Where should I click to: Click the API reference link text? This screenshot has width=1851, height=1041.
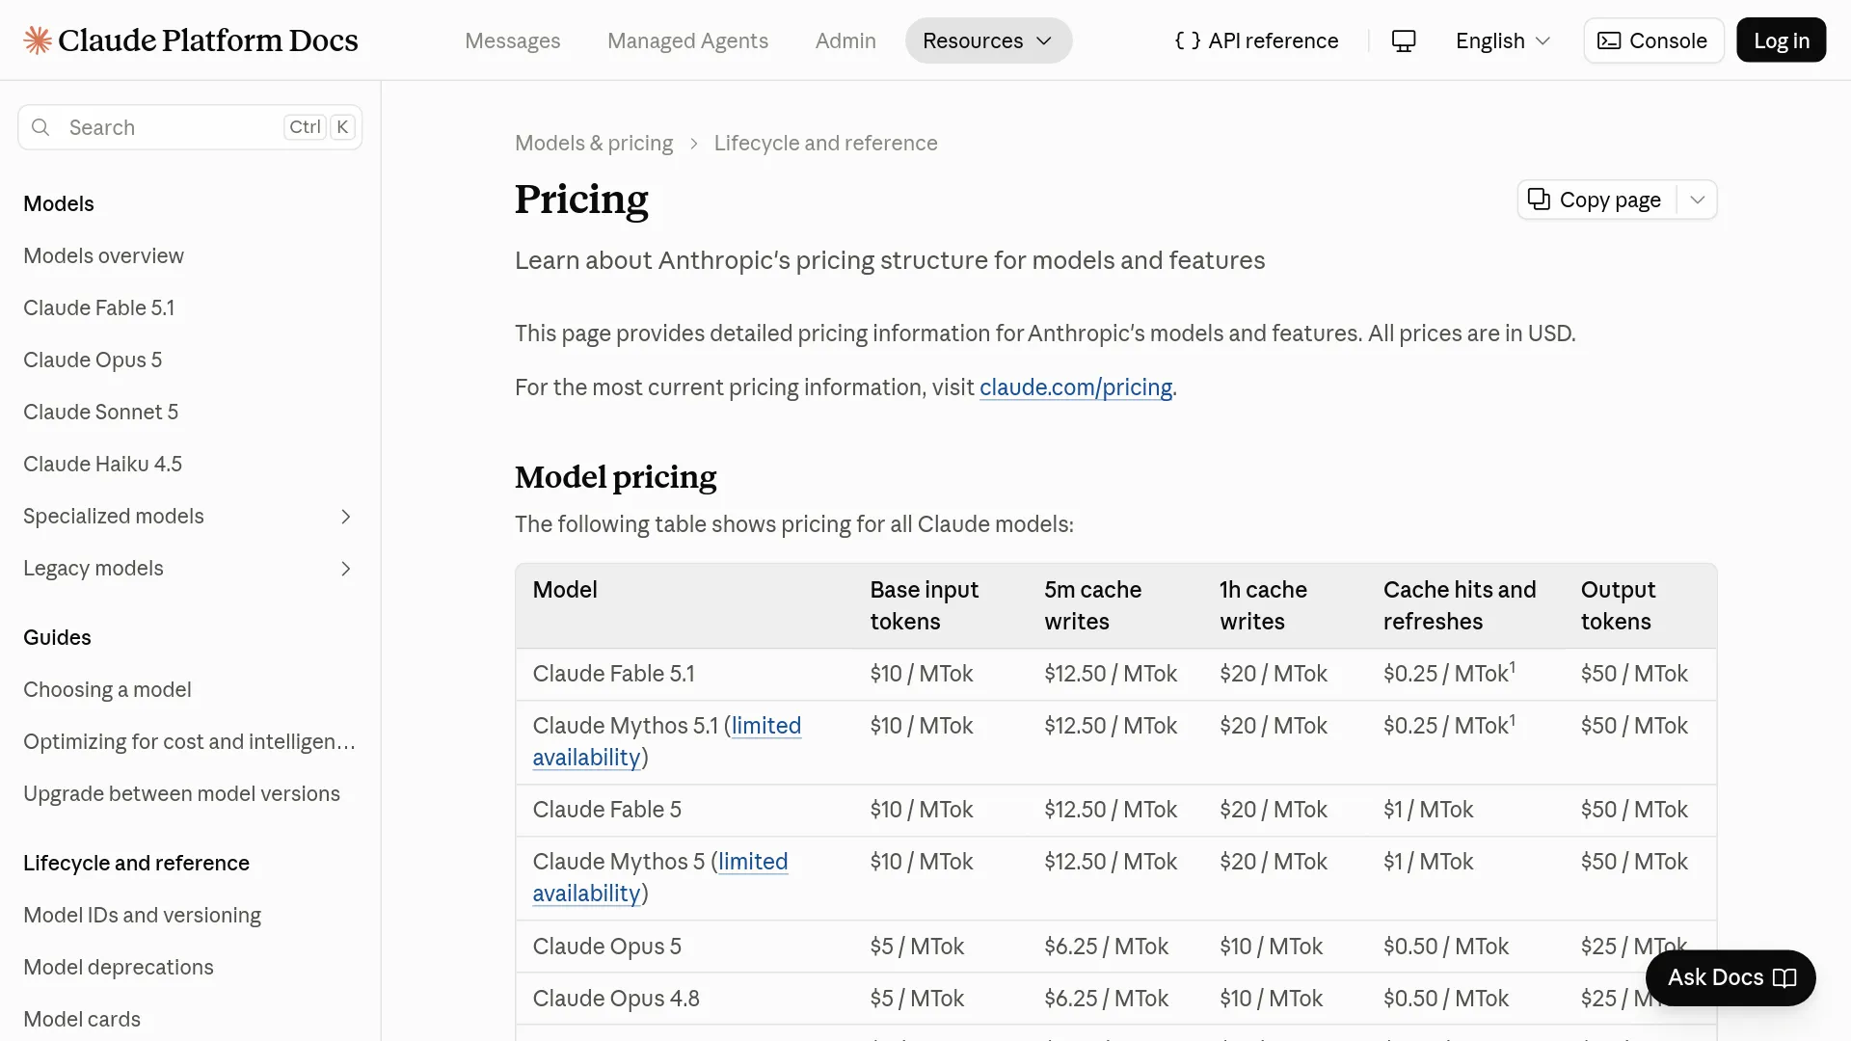[x=1273, y=40]
